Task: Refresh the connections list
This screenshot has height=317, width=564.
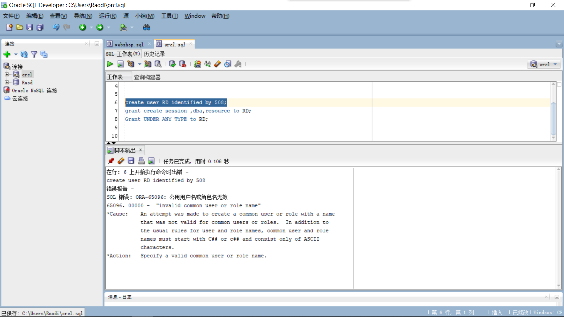Action: pos(24,54)
